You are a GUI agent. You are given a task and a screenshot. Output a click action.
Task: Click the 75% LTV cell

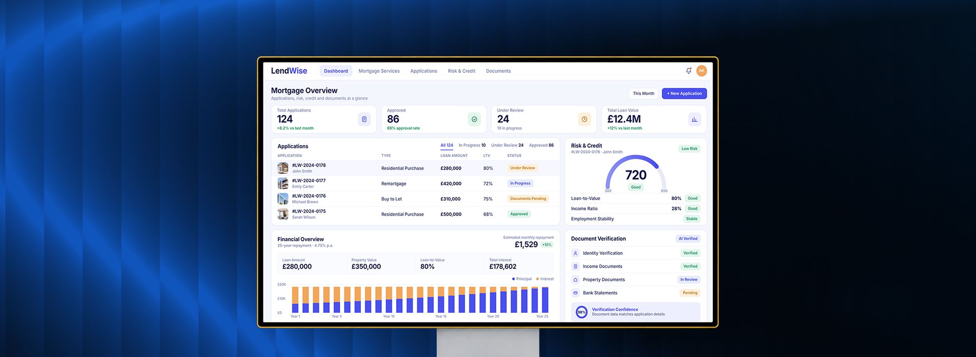[x=488, y=199]
